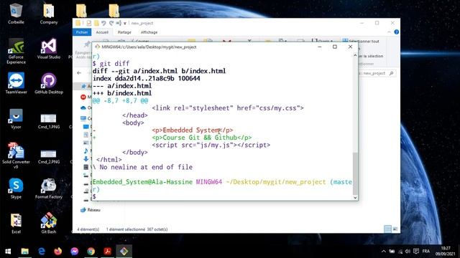Open Messenger from the taskbar

point(74,251)
